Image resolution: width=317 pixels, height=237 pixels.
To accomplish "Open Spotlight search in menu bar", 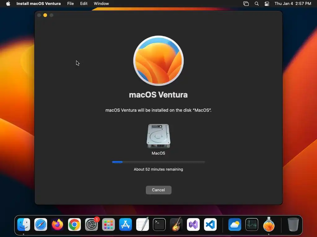I will pyautogui.click(x=257, y=4).
